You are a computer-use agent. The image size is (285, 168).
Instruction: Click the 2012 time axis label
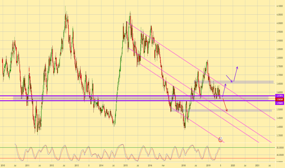click(x=52, y=166)
